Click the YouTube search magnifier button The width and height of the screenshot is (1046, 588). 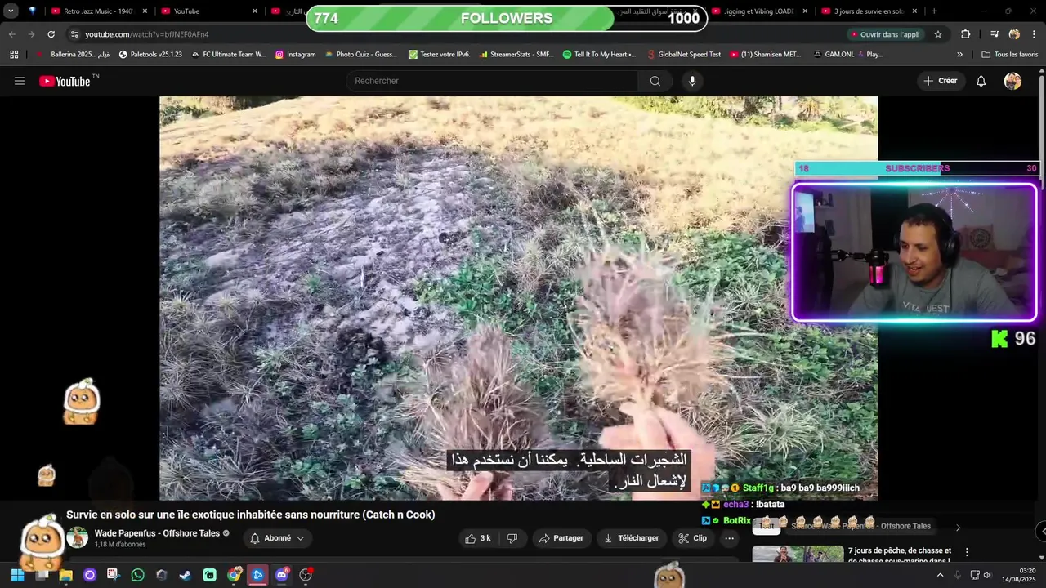point(655,81)
